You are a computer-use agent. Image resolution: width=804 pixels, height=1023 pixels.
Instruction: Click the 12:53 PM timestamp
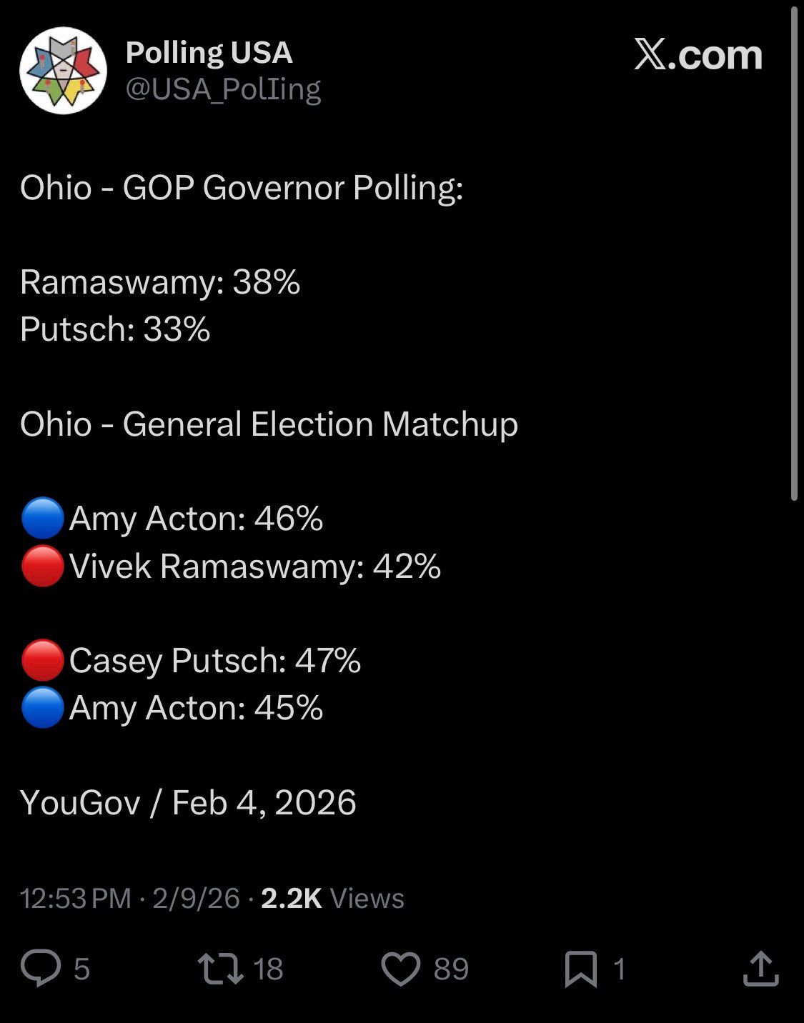pos(76,898)
